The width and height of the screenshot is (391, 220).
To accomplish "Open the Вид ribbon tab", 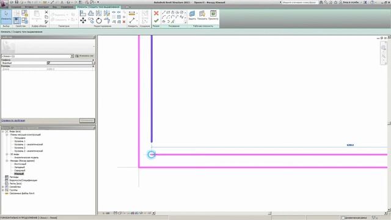I will (54, 7).
